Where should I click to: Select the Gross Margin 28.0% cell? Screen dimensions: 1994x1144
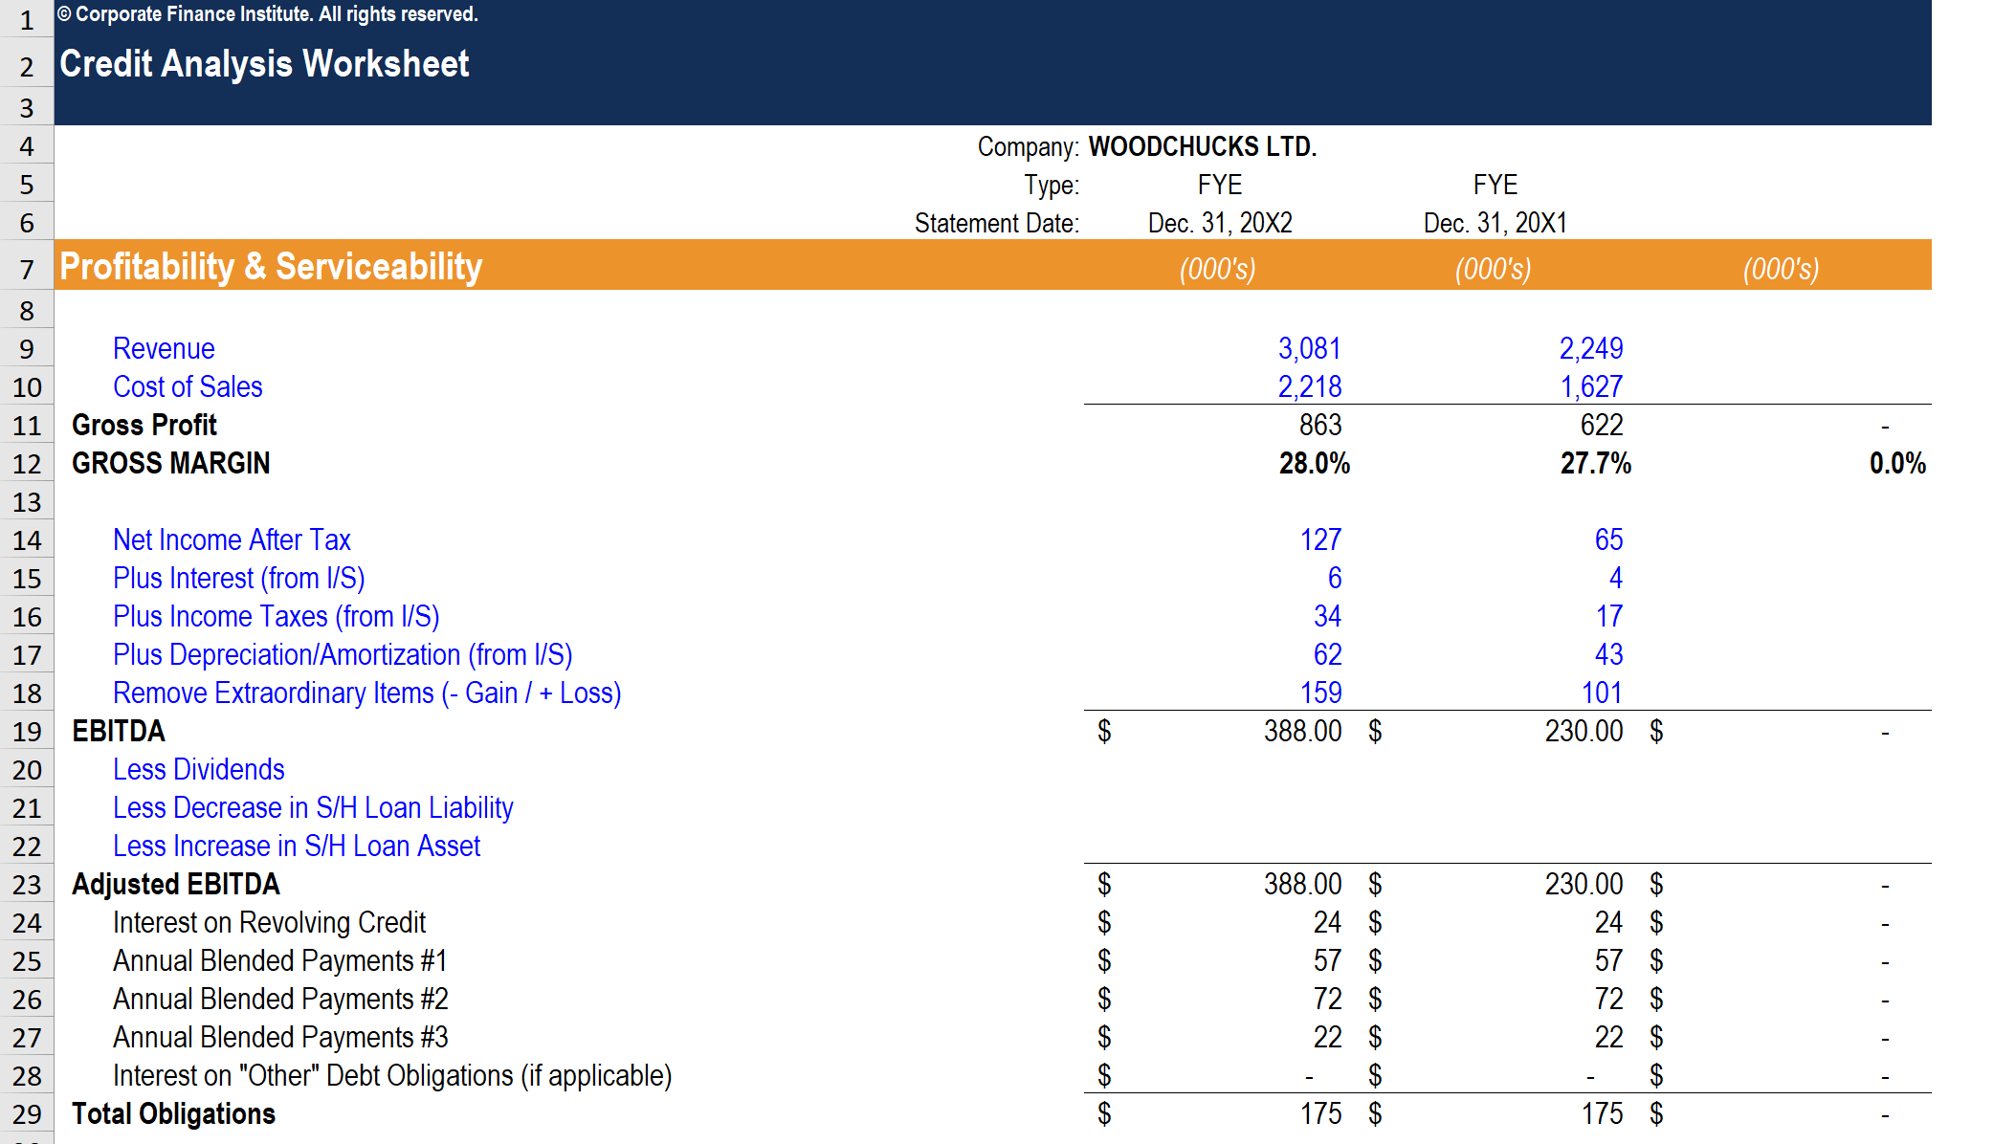(1314, 463)
